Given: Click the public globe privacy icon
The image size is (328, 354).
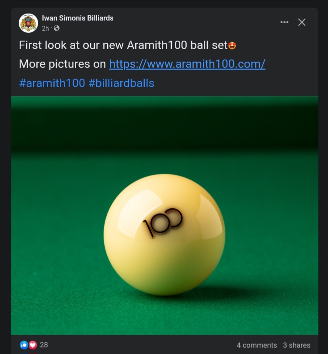Looking at the screenshot, I should click(x=56, y=28).
